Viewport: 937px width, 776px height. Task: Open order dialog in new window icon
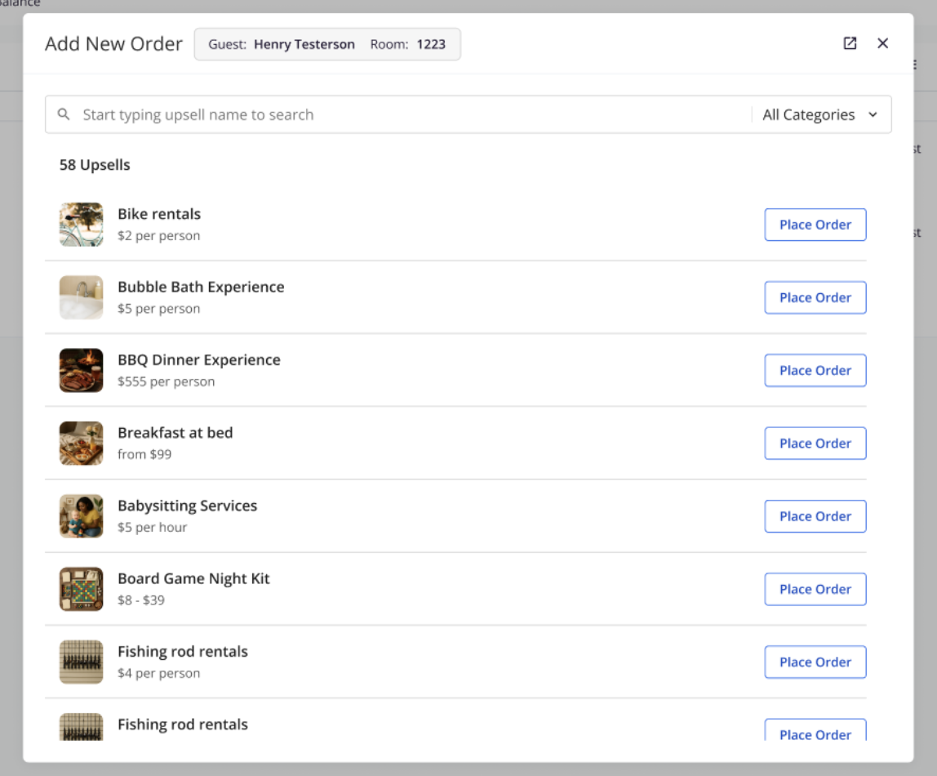click(x=850, y=43)
